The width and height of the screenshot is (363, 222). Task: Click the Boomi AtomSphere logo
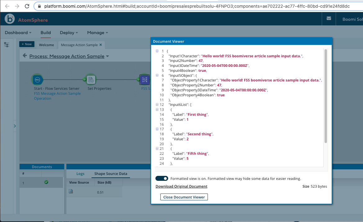tap(26, 19)
